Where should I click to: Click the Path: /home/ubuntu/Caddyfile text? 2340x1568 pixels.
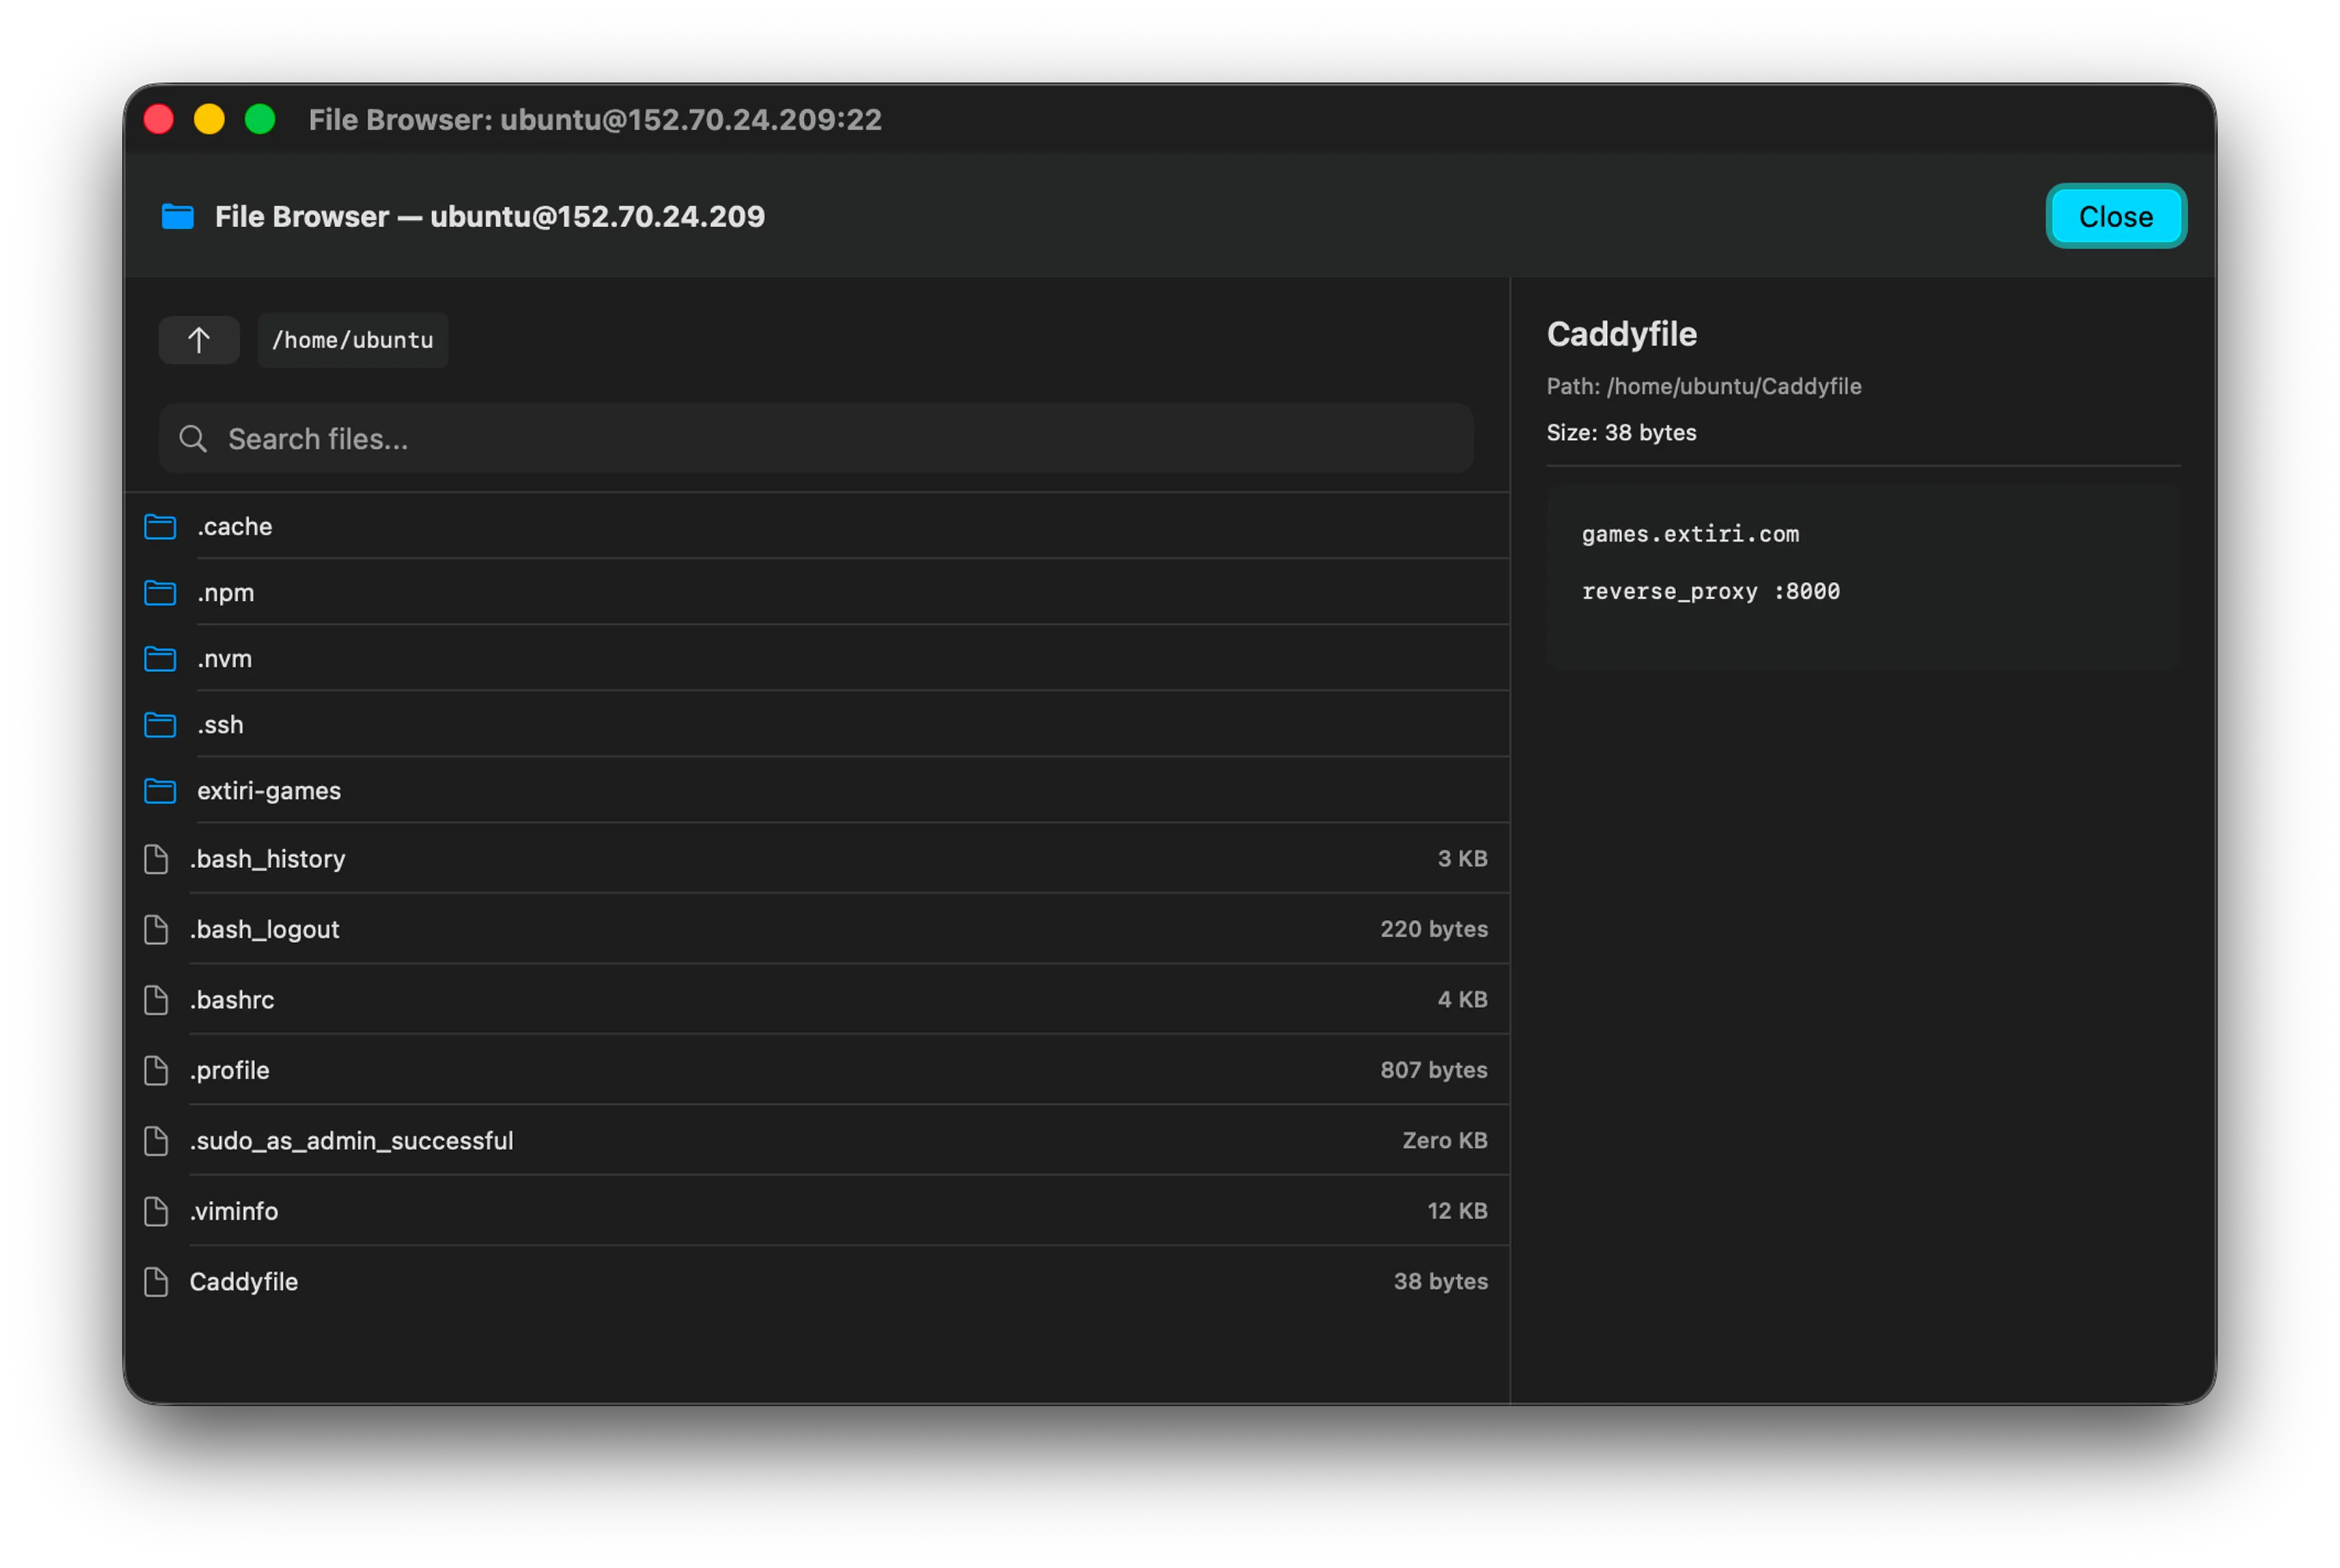coord(1704,386)
